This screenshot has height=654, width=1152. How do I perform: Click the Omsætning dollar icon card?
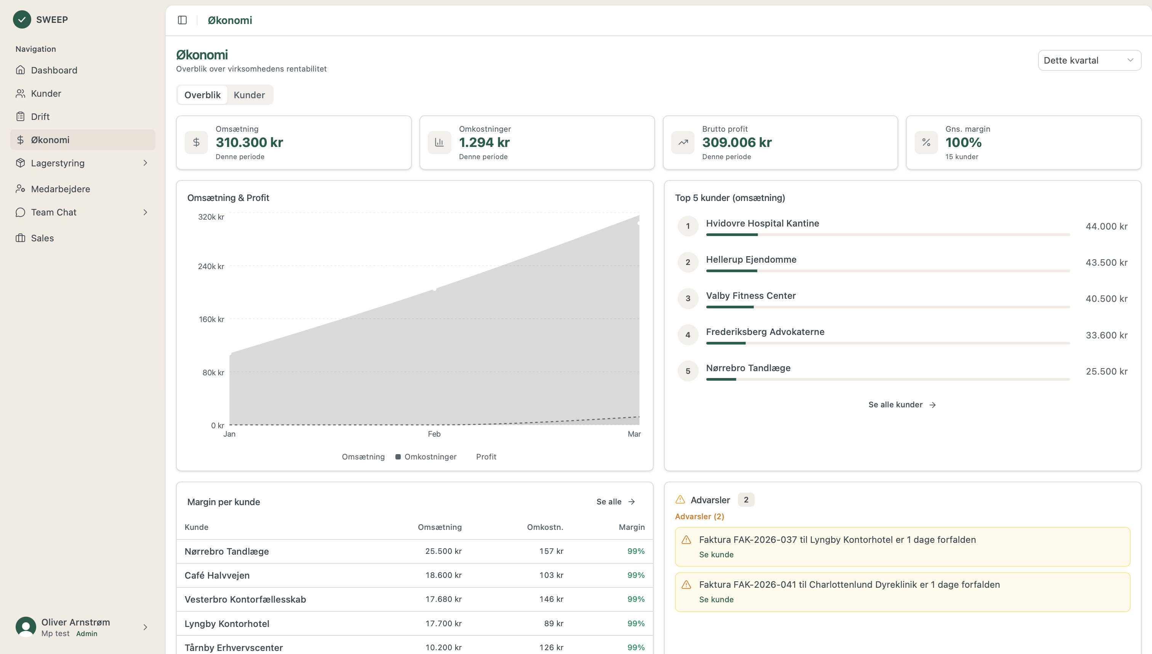(197, 143)
